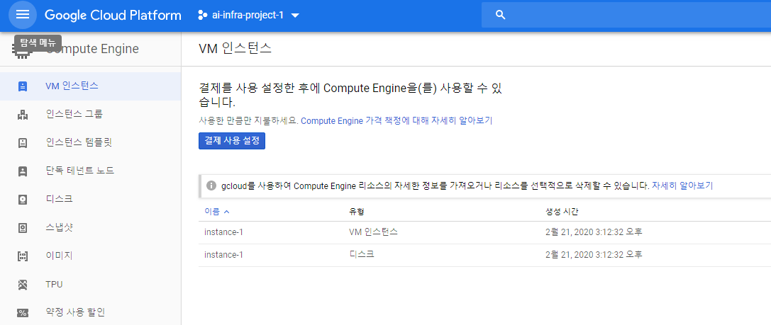Open 단독 테넌트 노드 in the sidebar
Screen dimensions: 771x325
pyautogui.click(x=91, y=171)
